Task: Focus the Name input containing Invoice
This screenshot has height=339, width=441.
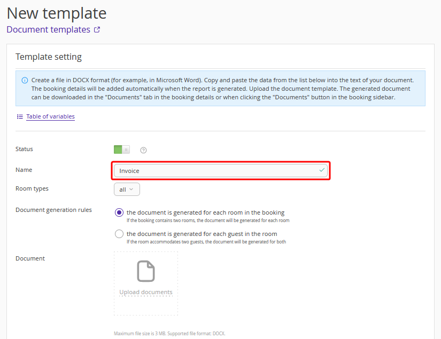Action: coord(214,171)
